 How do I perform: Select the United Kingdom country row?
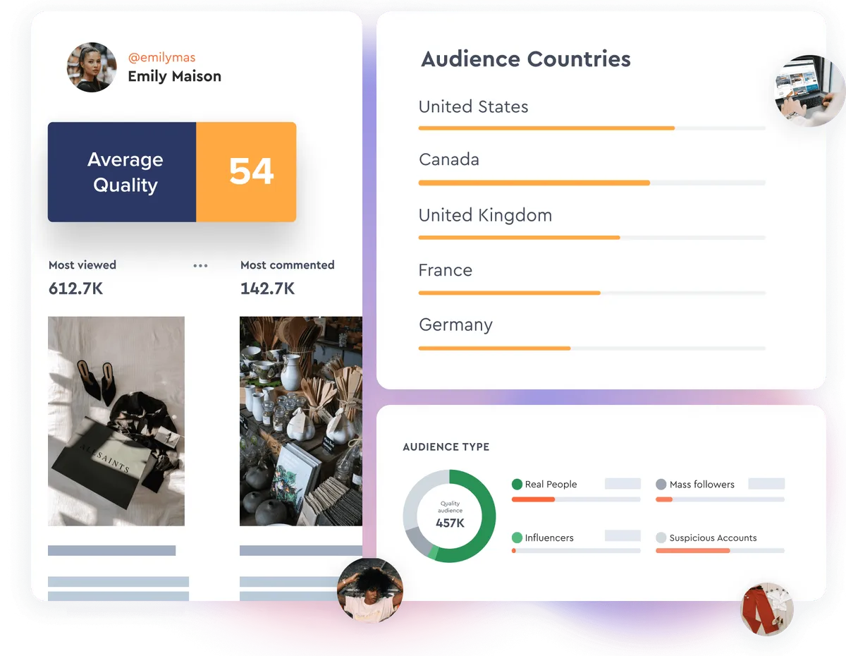point(591,224)
